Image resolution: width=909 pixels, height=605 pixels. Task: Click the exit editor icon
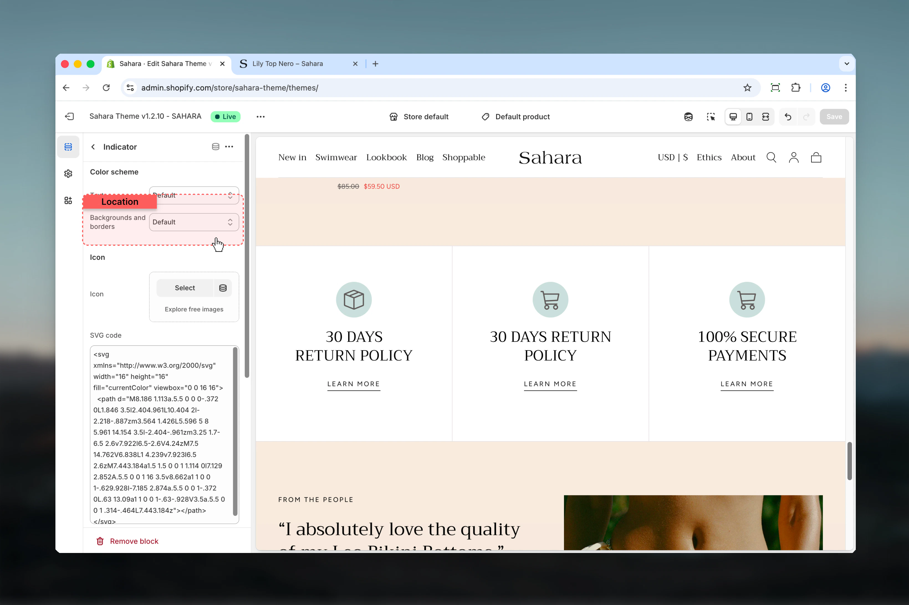click(70, 117)
